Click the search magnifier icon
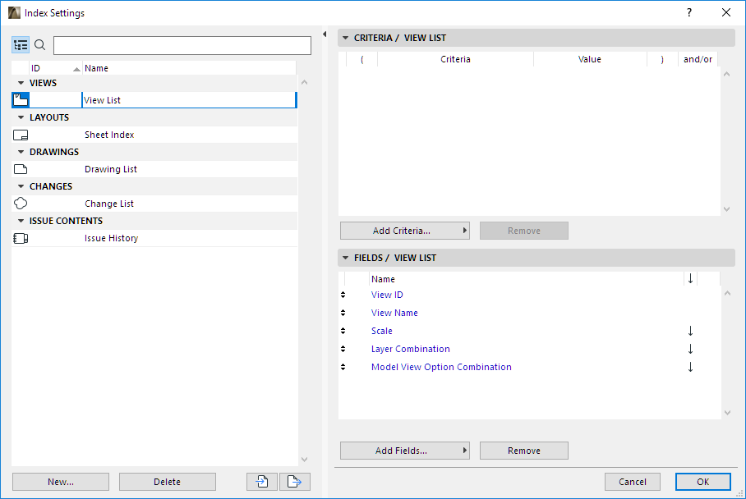The image size is (746, 499). point(39,44)
